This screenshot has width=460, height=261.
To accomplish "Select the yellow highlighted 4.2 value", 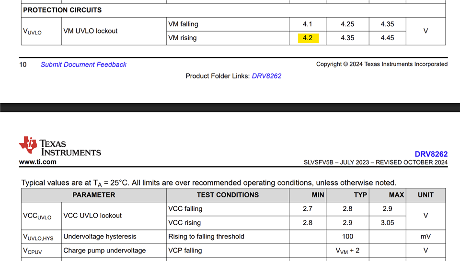I will [308, 38].
